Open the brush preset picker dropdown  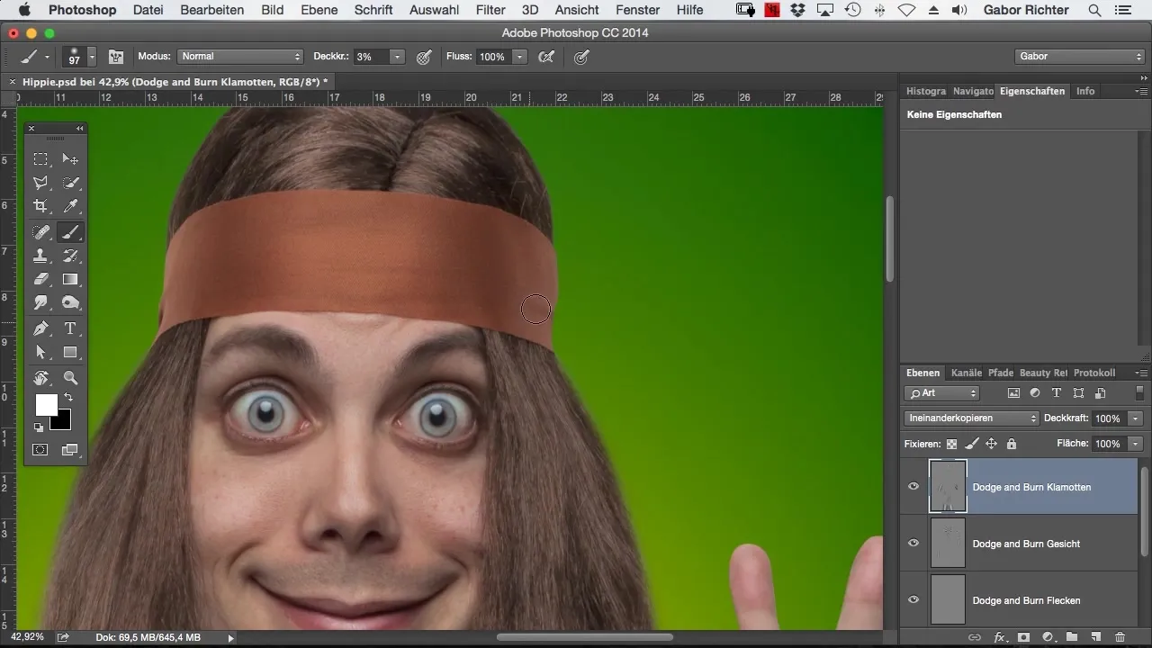(92, 57)
